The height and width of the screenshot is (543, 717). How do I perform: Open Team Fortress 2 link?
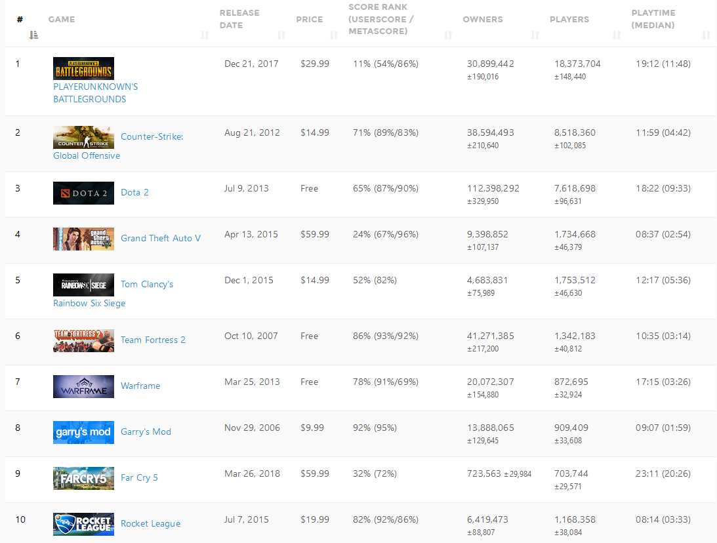[154, 340]
